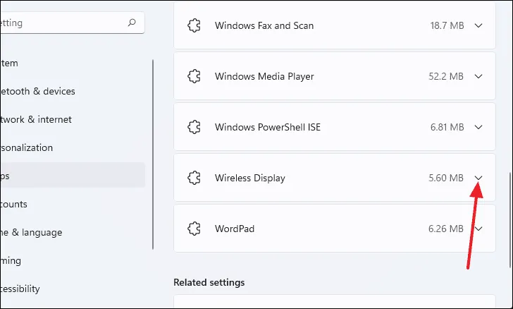Go to Network & internet settings

[x=35, y=119]
